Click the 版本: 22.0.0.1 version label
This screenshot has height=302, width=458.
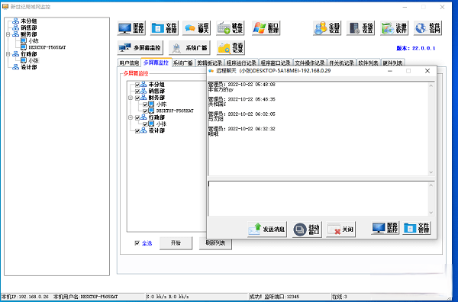[416, 48]
